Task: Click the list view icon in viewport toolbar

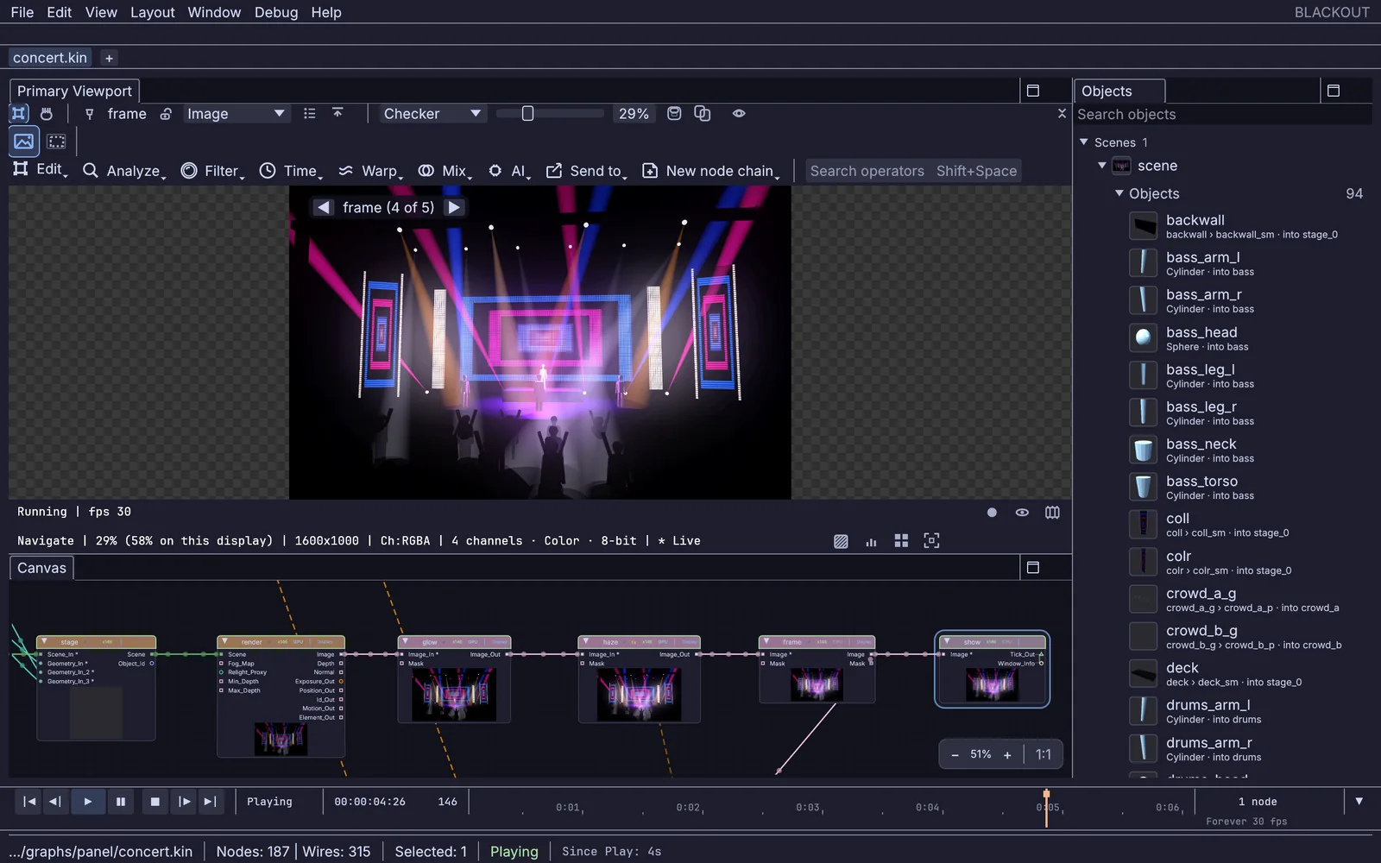Action: click(x=310, y=113)
